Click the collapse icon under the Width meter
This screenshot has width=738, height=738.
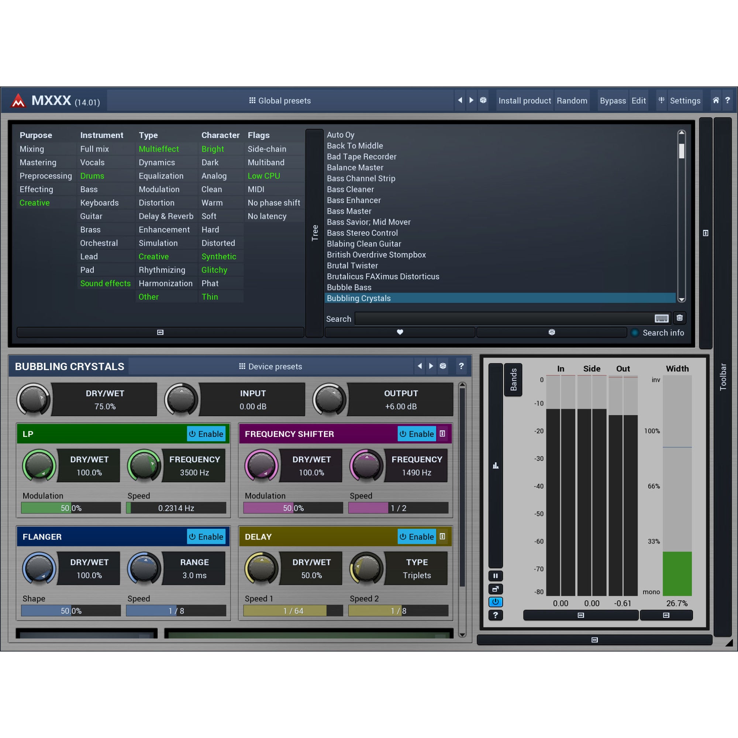[666, 615]
